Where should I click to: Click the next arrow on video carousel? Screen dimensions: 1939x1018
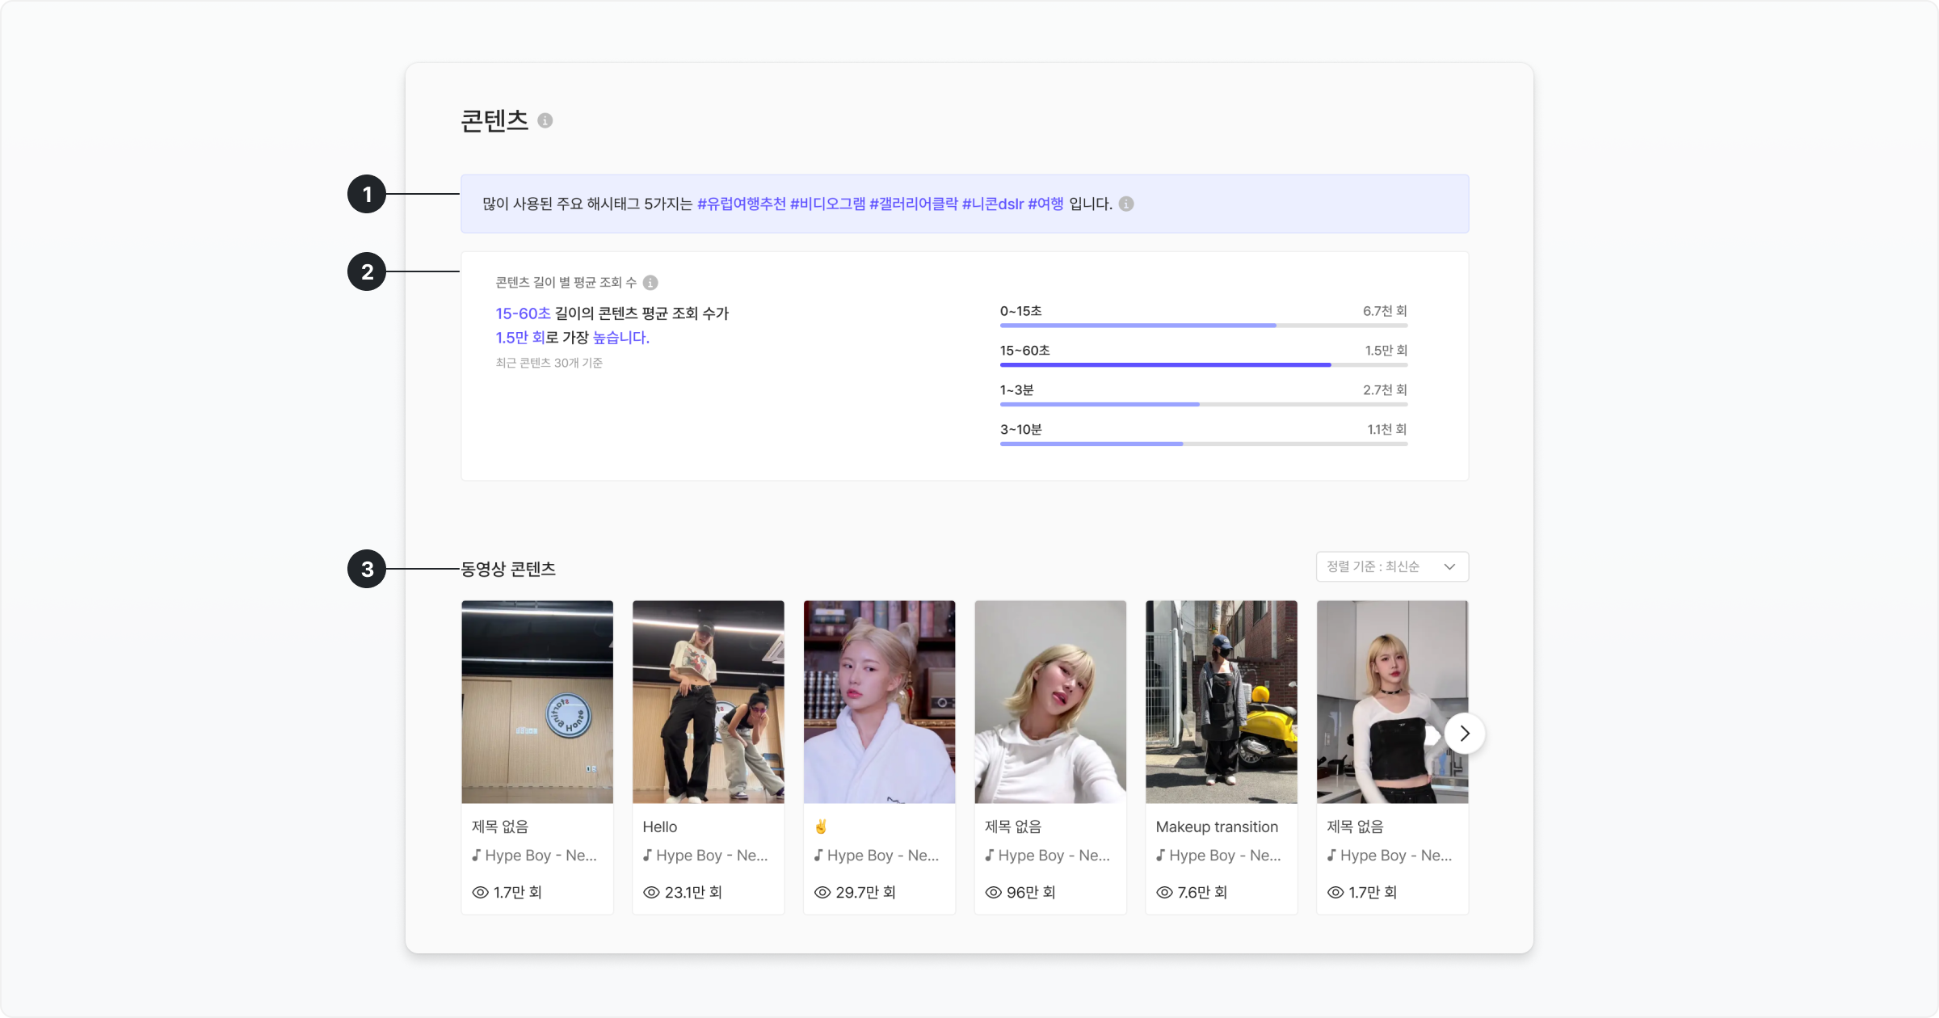tap(1464, 734)
